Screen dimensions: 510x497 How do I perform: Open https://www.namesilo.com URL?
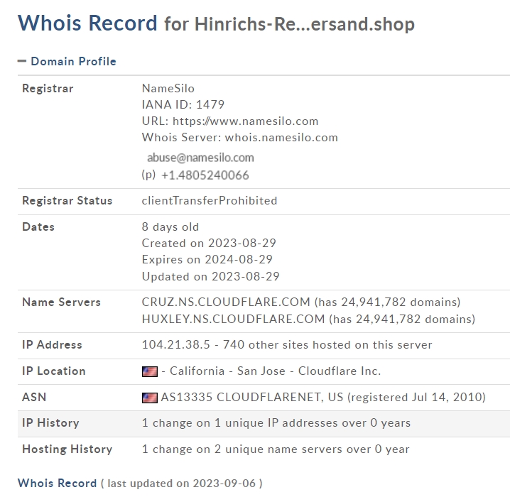[x=245, y=121]
